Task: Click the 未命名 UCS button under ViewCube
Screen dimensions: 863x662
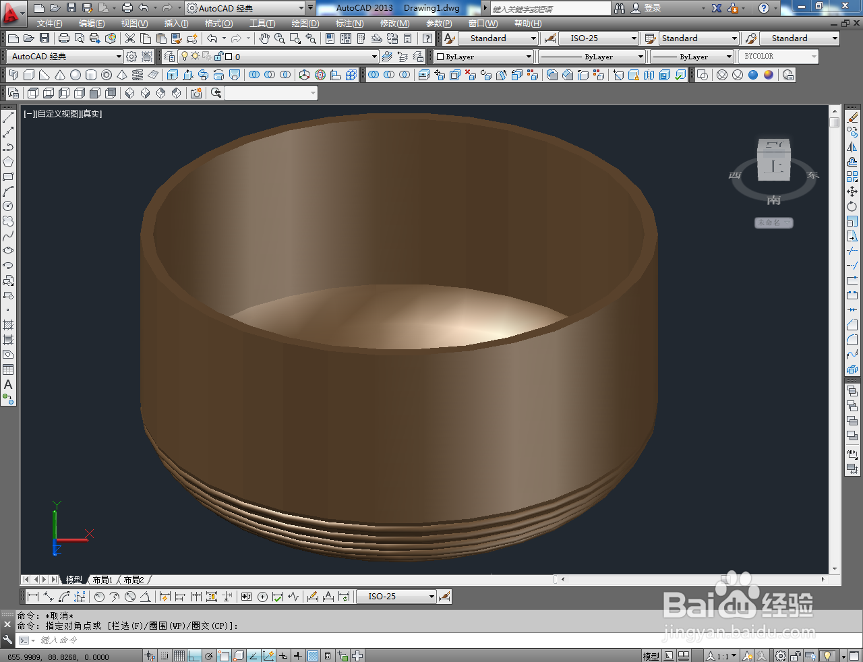Action: click(x=773, y=222)
